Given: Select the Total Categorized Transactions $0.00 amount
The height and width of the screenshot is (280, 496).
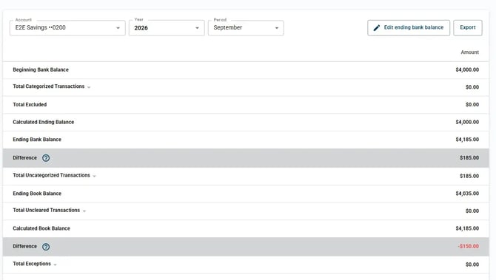Looking at the screenshot, I should [472, 87].
